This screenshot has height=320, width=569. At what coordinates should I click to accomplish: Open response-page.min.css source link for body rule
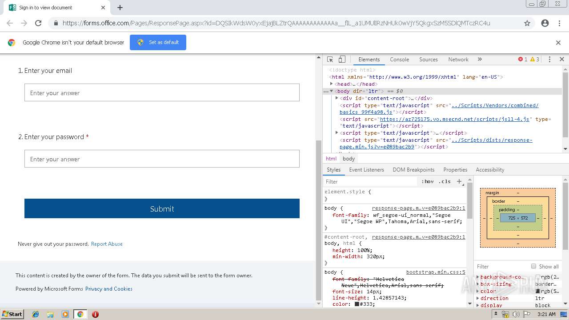click(418, 208)
